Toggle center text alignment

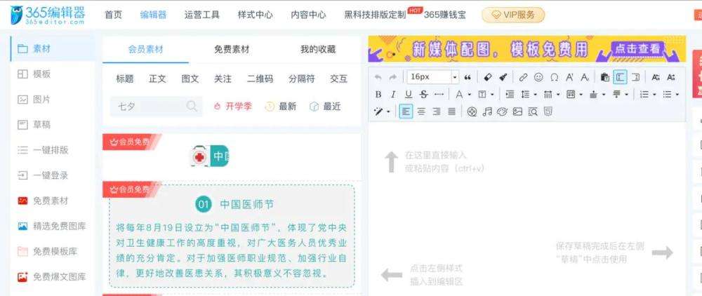(x=421, y=112)
